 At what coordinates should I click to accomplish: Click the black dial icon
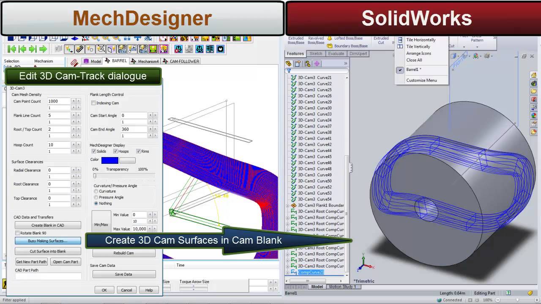click(221, 49)
